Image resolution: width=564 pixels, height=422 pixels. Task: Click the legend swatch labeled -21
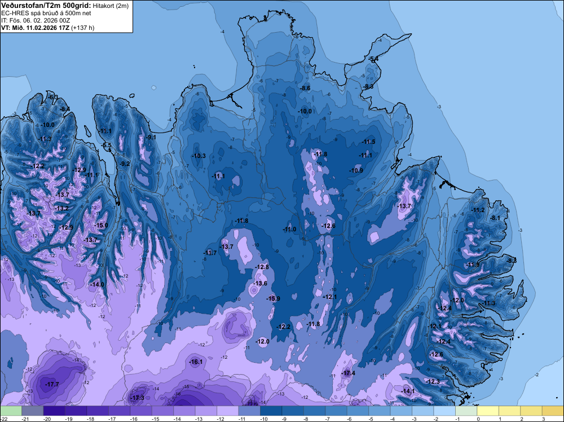(x=32, y=411)
